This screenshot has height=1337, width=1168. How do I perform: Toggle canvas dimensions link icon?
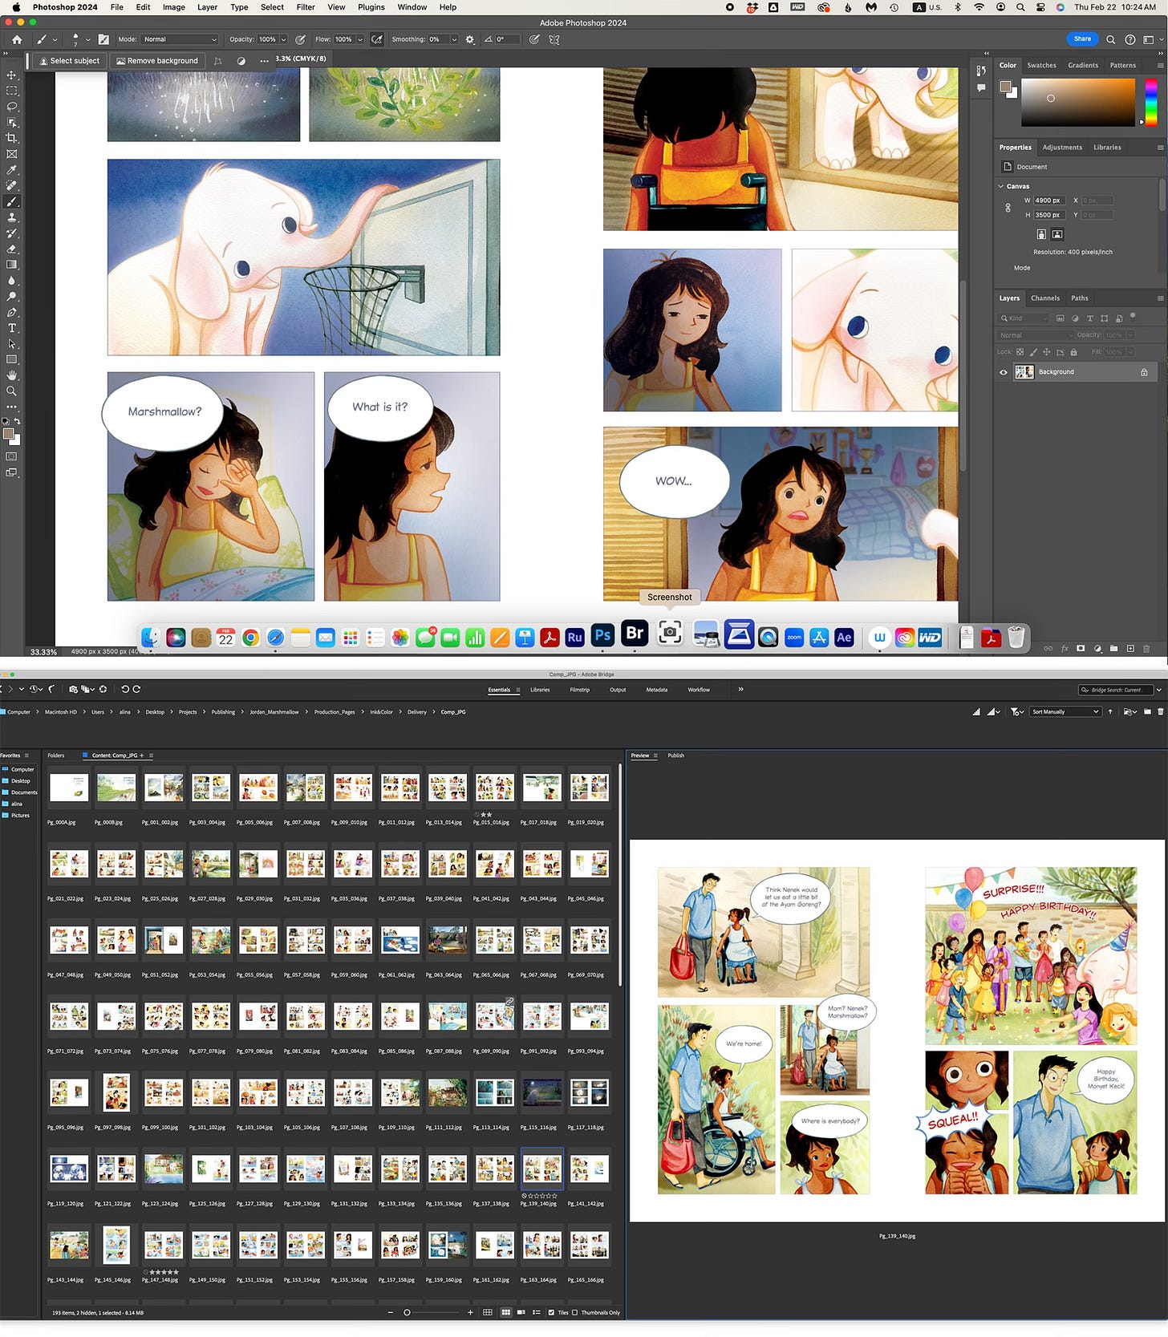(1008, 208)
